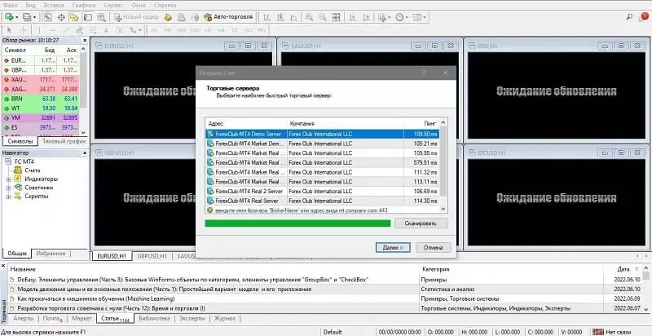Switch to the Тиковый график tab

[64, 141]
